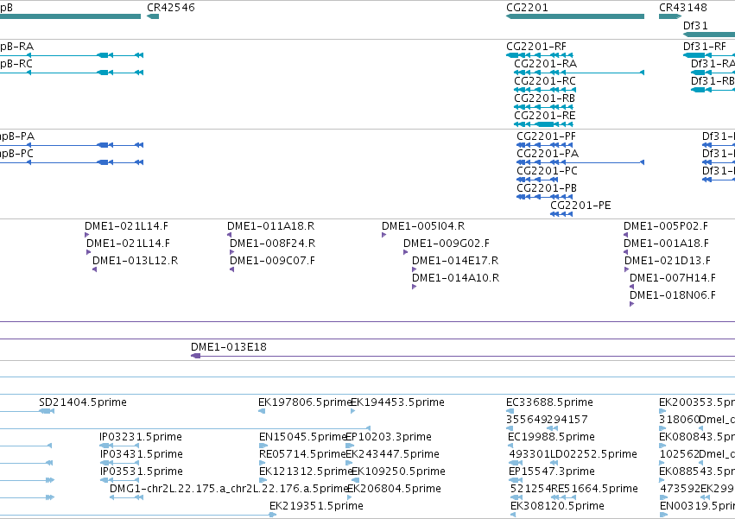Click the CG2201-PE protein label

click(580, 206)
